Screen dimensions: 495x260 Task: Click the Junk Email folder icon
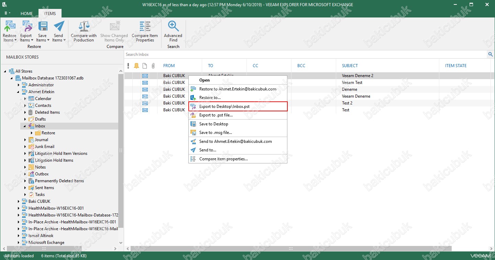pyautogui.click(x=31, y=147)
